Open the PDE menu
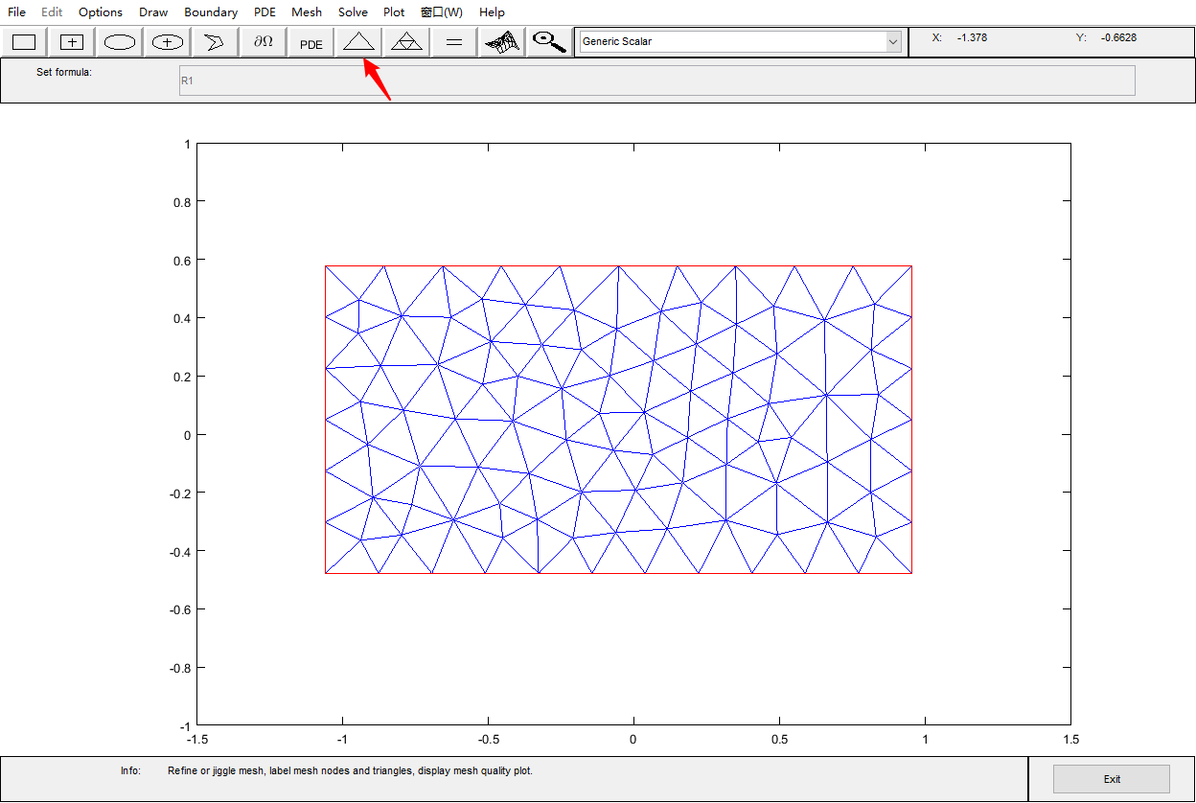Image resolution: width=1196 pixels, height=803 pixels. (x=264, y=12)
